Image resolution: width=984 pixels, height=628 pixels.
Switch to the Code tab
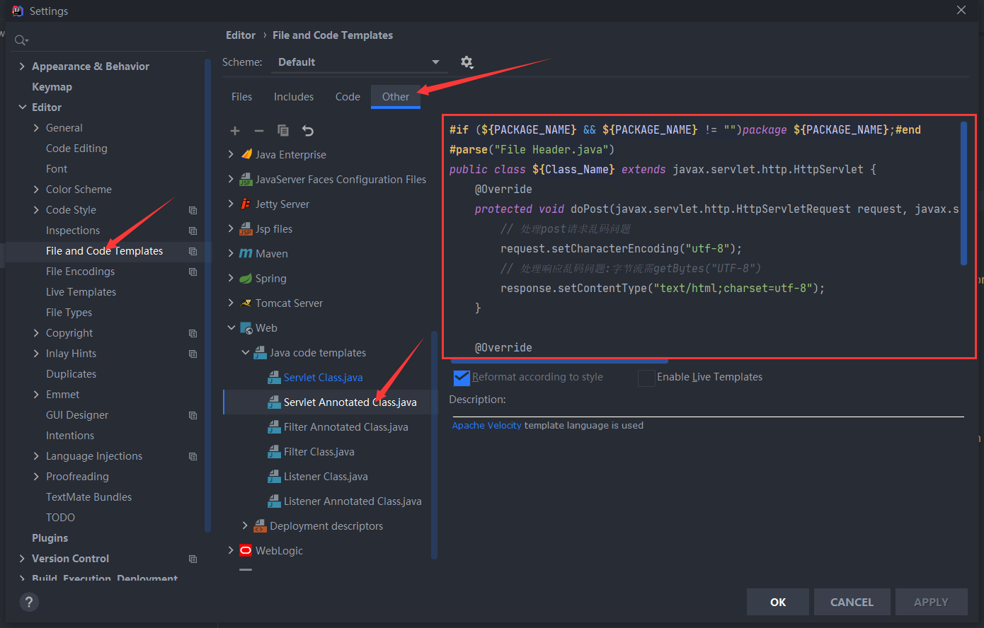point(348,97)
